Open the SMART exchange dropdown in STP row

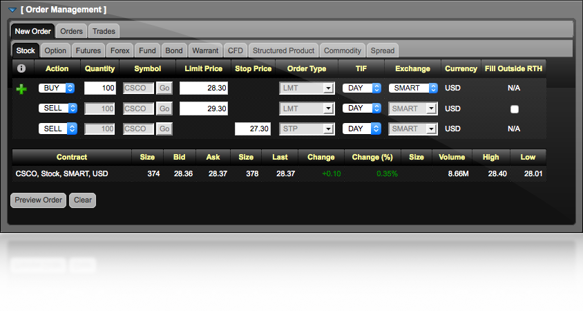point(413,129)
